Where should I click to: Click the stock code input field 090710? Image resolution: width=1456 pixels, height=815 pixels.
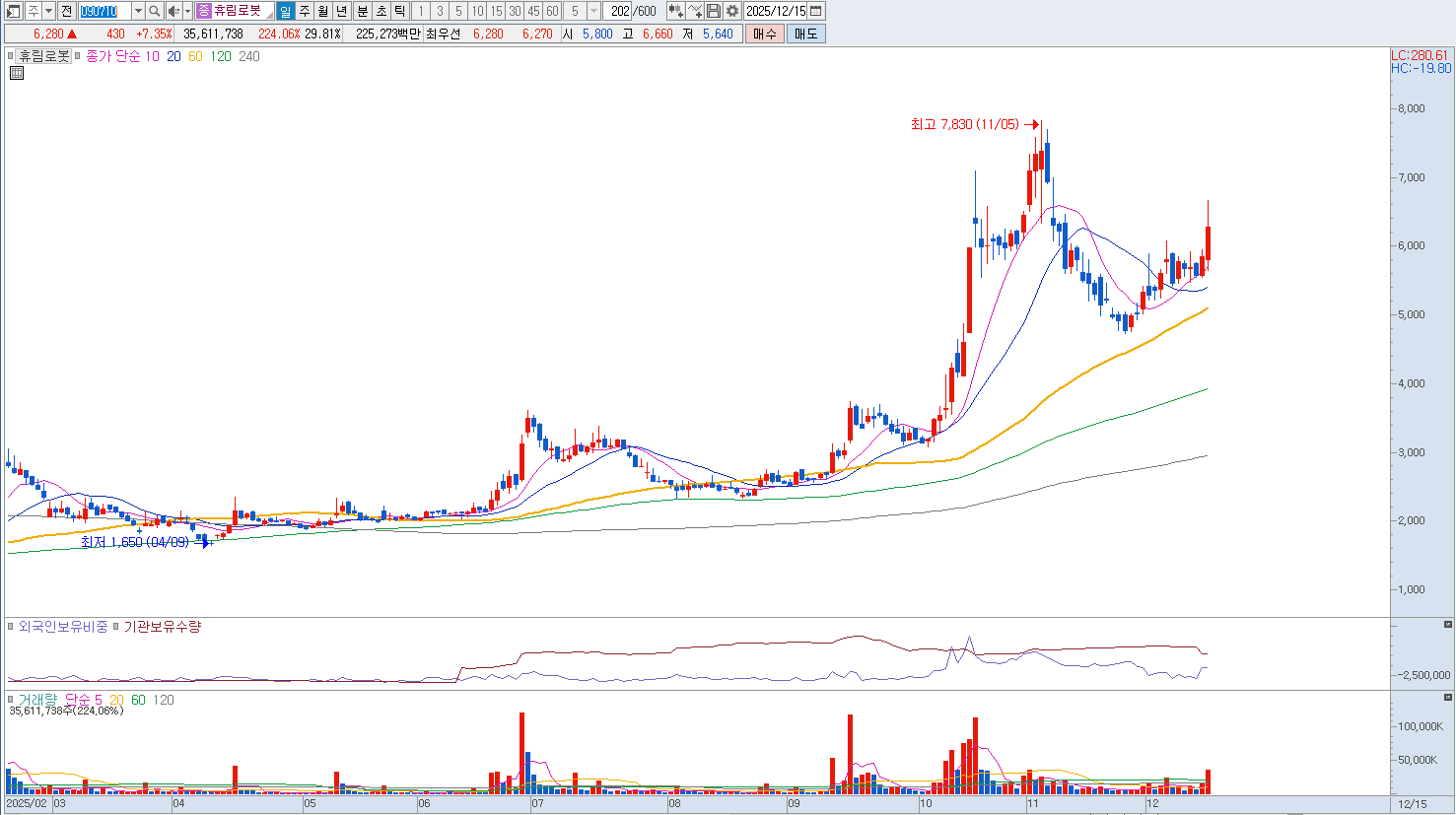[104, 11]
